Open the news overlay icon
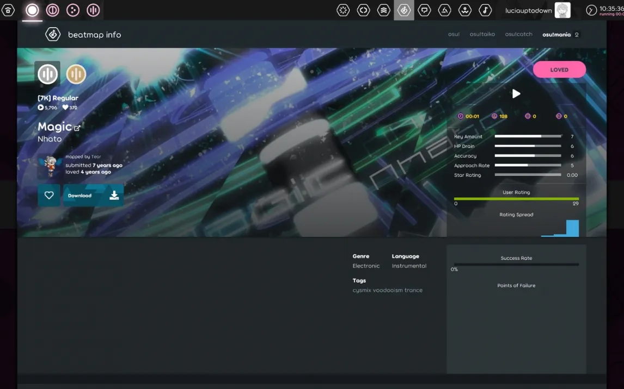Image resolution: width=624 pixels, height=389 pixels. pos(343,10)
